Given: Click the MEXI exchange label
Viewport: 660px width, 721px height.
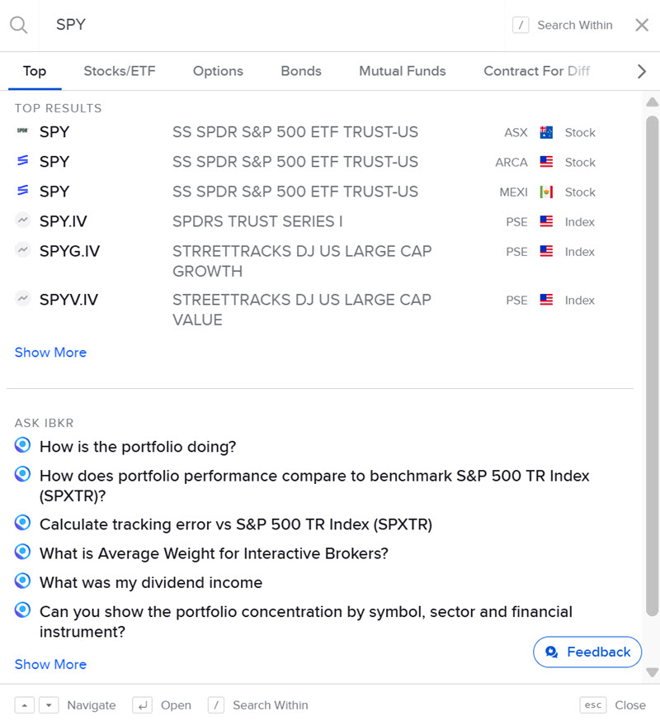Looking at the screenshot, I should tap(513, 192).
